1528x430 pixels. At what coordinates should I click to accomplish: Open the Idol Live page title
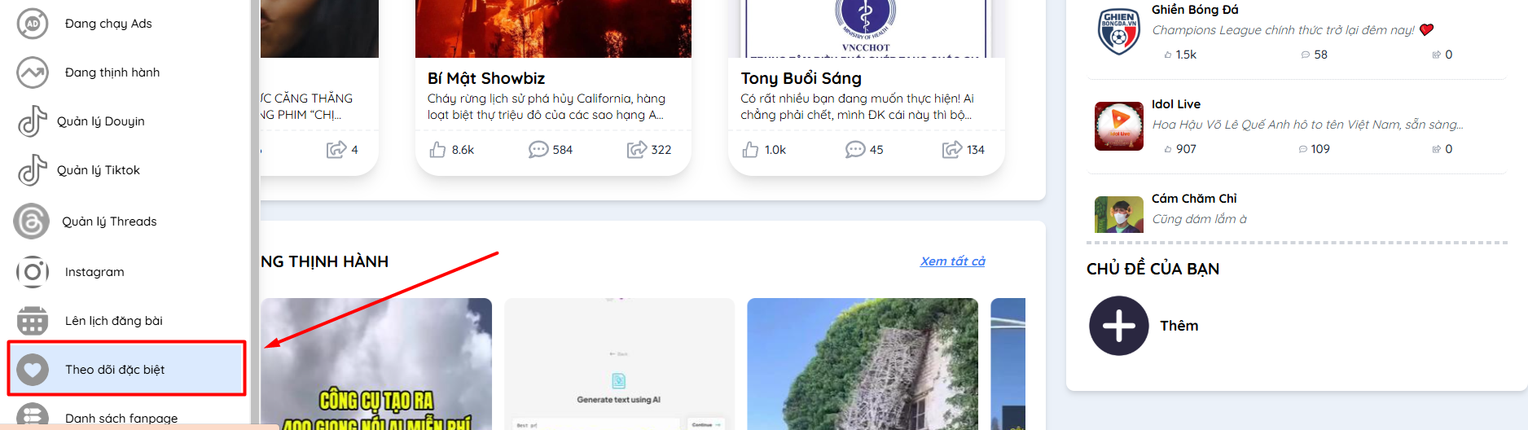pos(1175,104)
